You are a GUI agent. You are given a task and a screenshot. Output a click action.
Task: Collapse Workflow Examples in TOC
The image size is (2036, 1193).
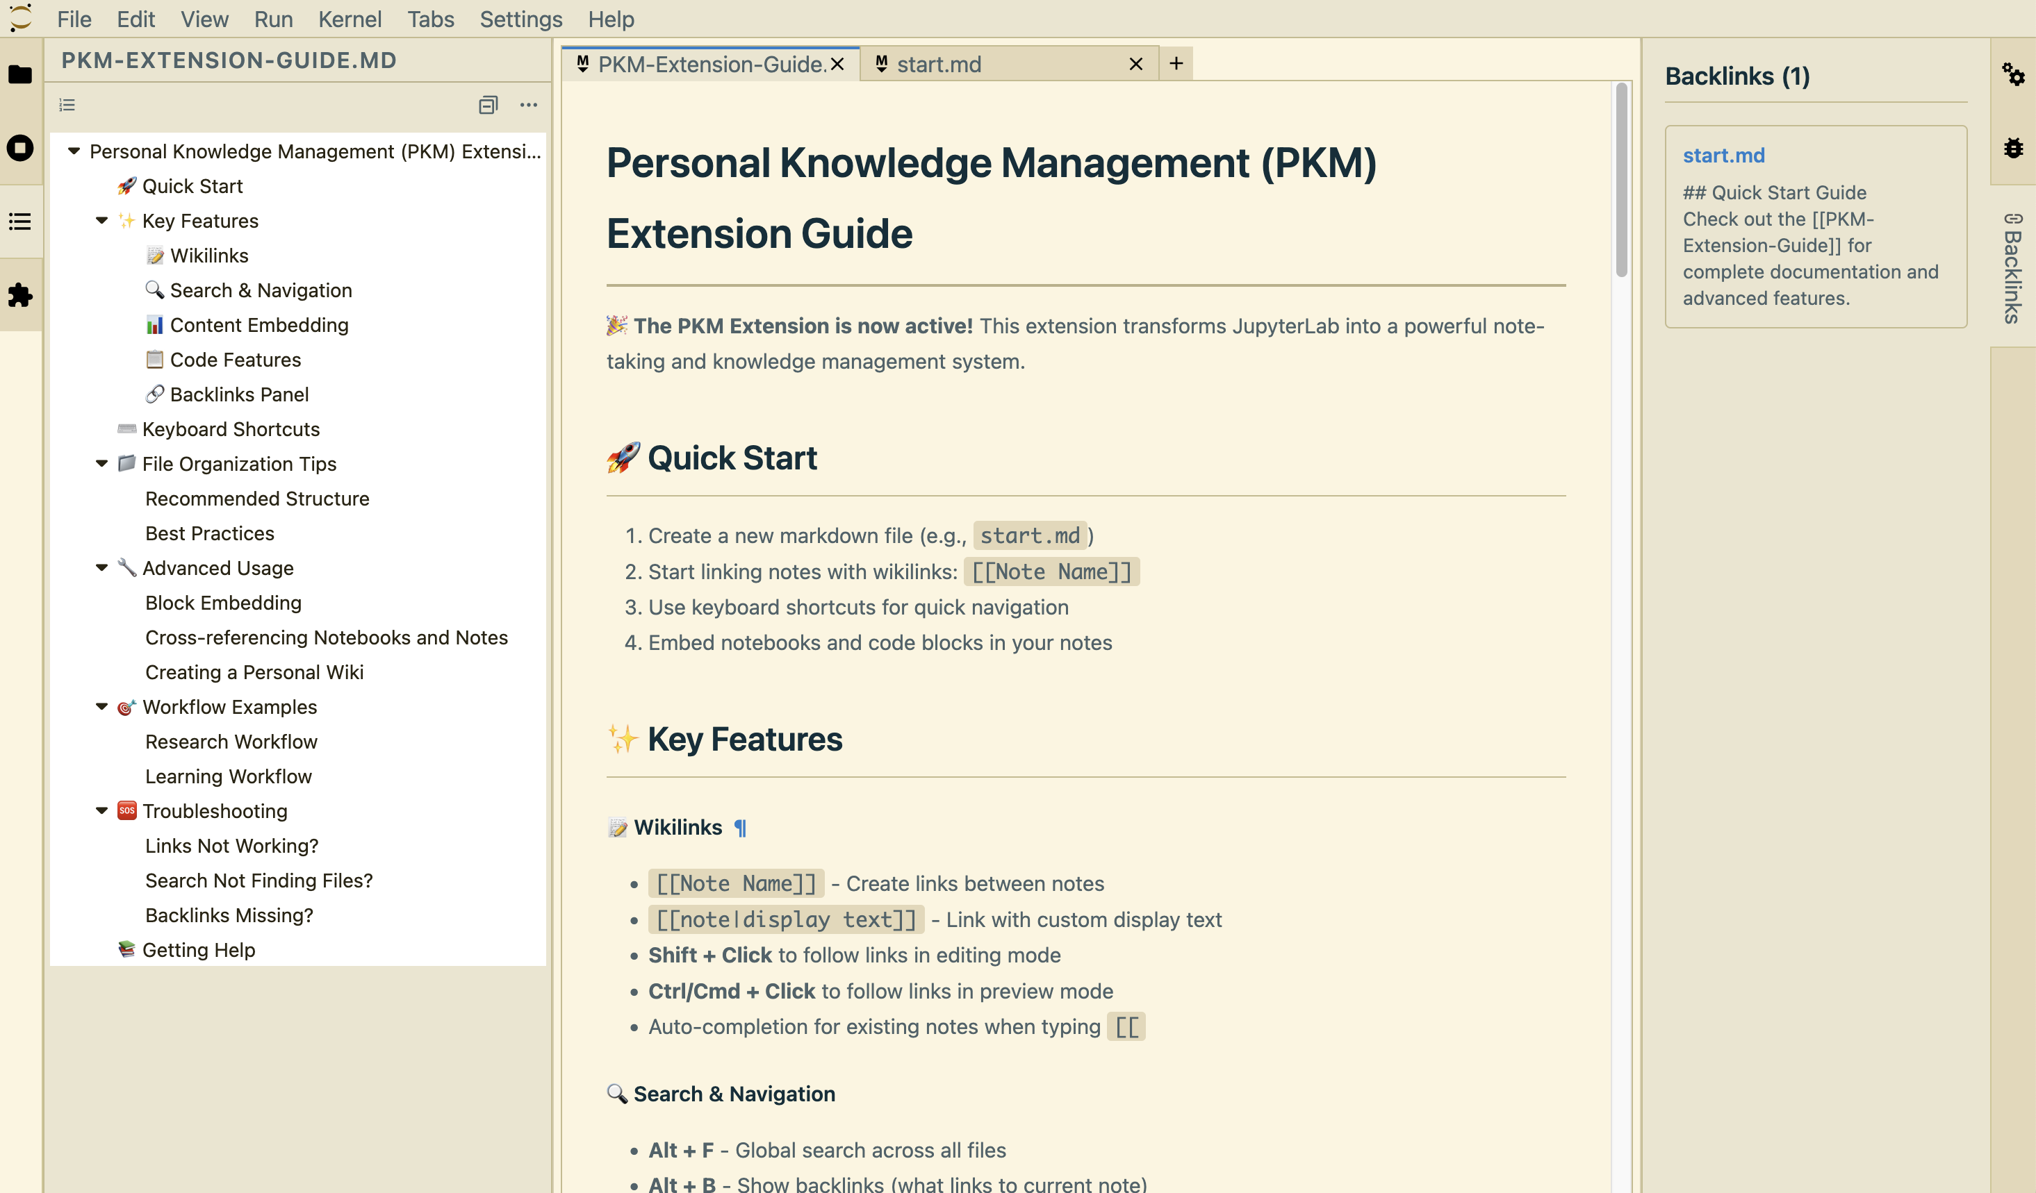tap(101, 706)
